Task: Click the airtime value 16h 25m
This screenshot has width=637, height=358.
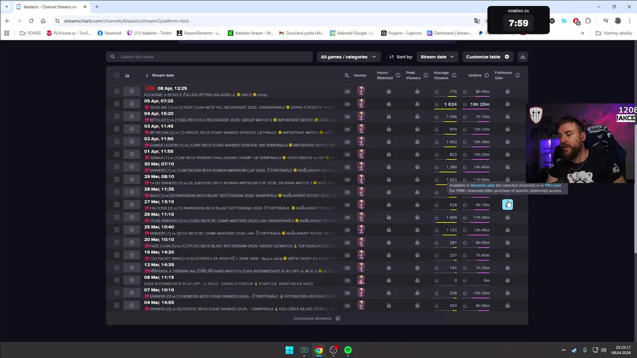Action: (480, 104)
